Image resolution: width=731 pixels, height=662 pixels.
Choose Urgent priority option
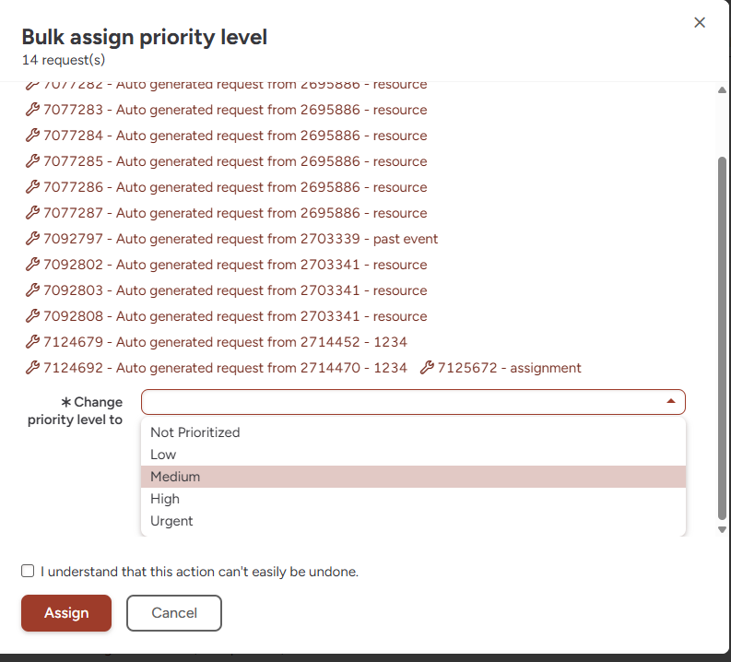pos(171,521)
